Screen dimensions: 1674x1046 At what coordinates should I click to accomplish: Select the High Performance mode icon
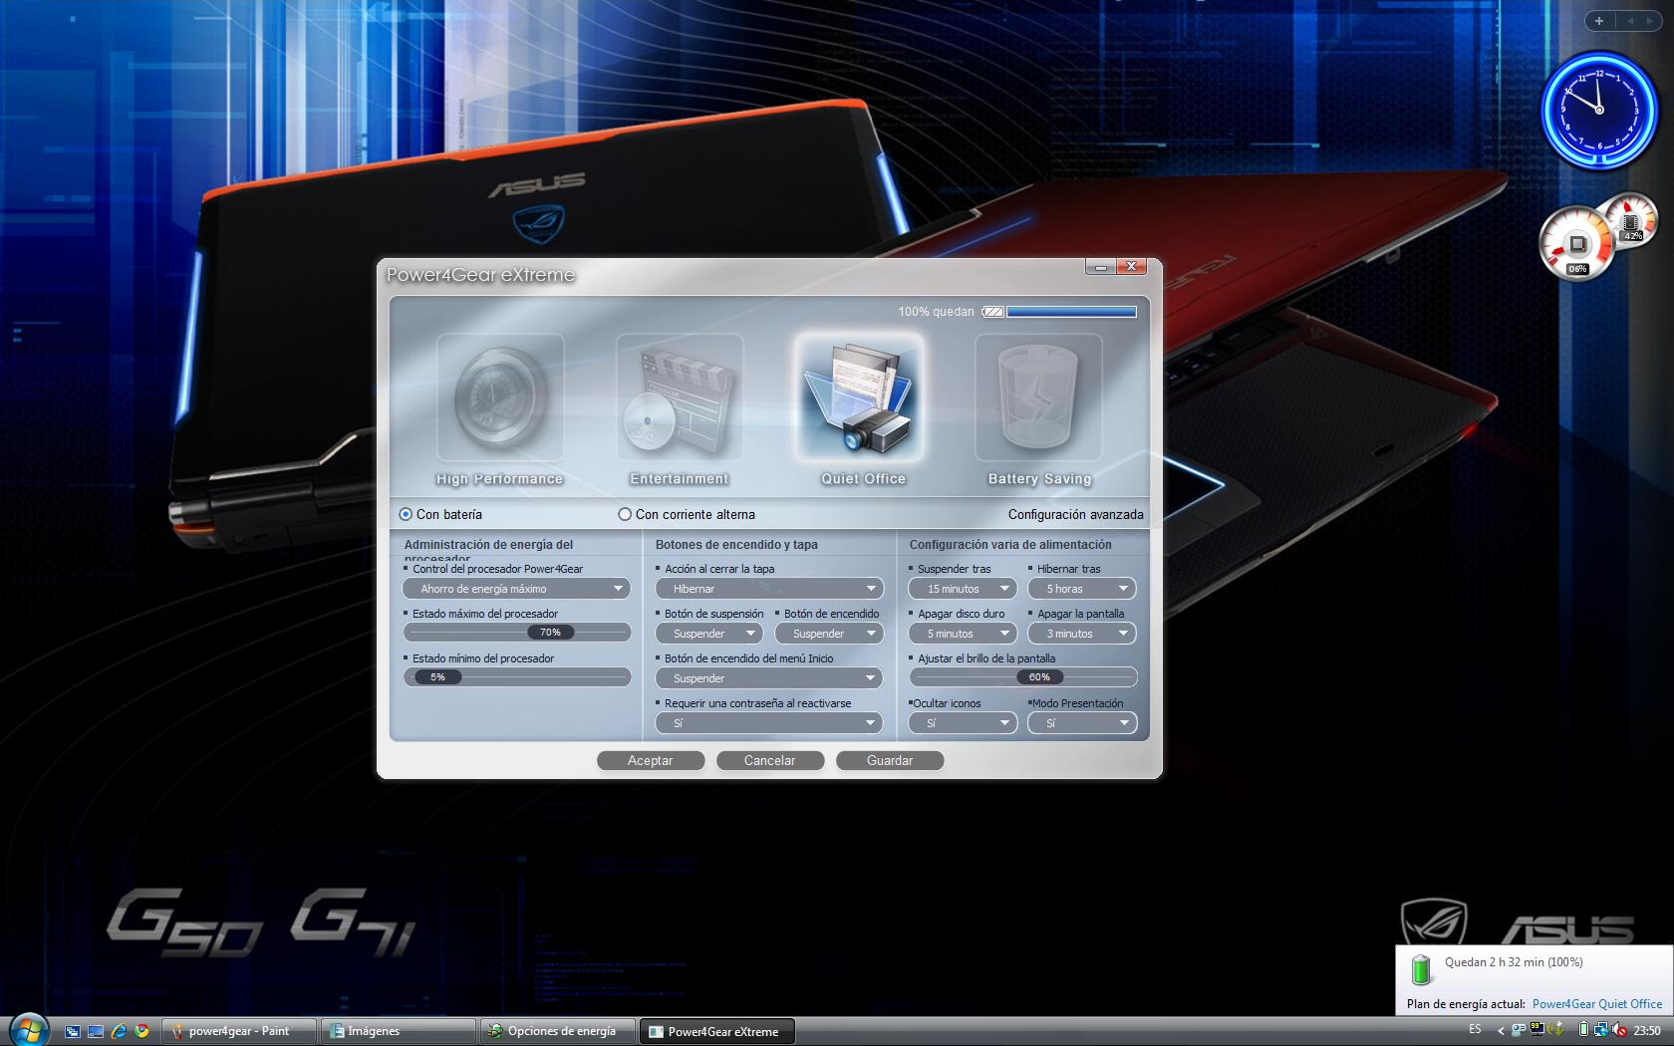pyautogui.click(x=500, y=398)
